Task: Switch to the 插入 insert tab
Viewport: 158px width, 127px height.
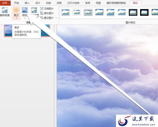Action: 27,3
